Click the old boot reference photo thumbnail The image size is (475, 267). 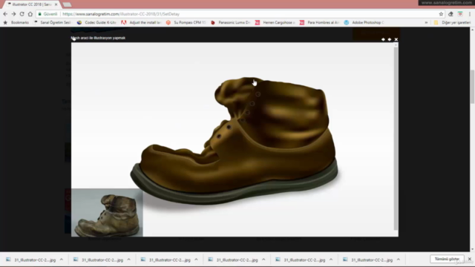pos(107,213)
